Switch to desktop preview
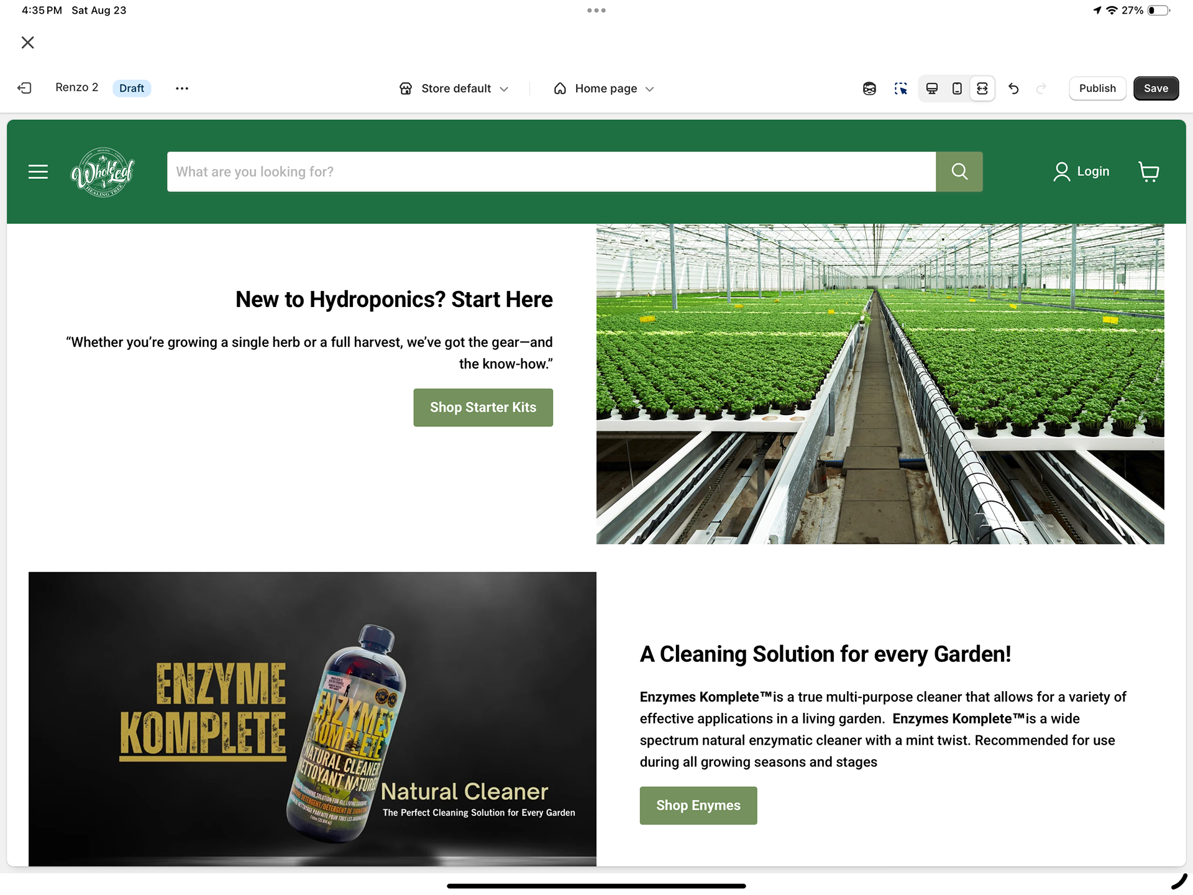1193x895 pixels. 932,88
